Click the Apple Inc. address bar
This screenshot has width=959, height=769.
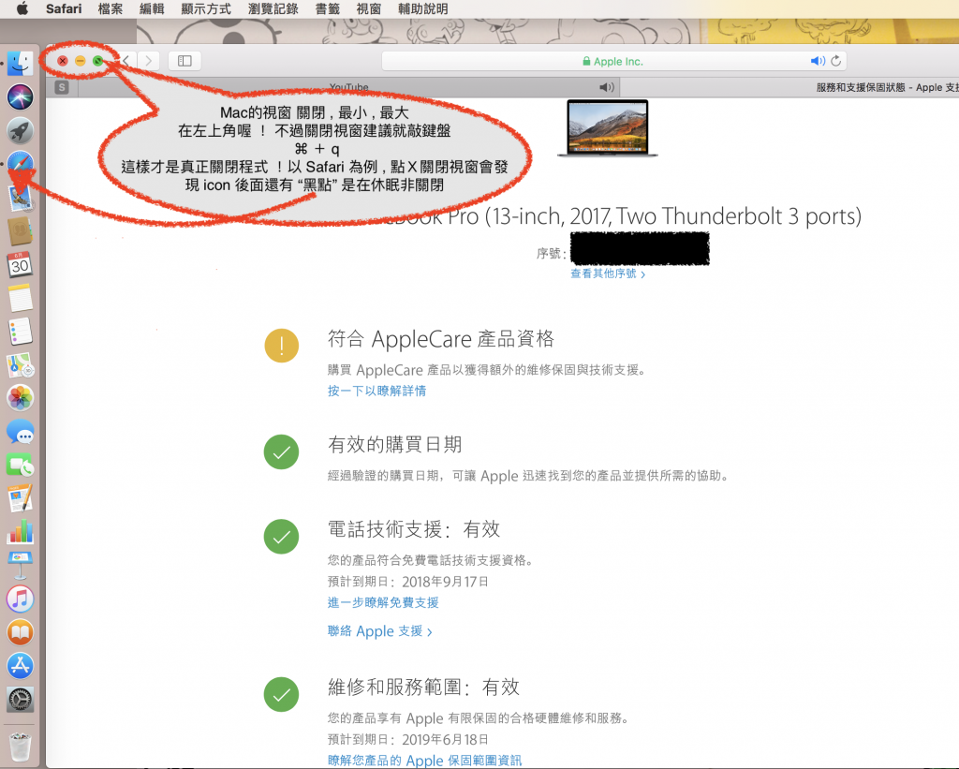click(612, 61)
